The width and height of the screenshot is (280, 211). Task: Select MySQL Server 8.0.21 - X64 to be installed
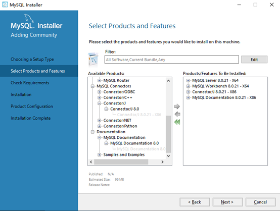[215, 80]
